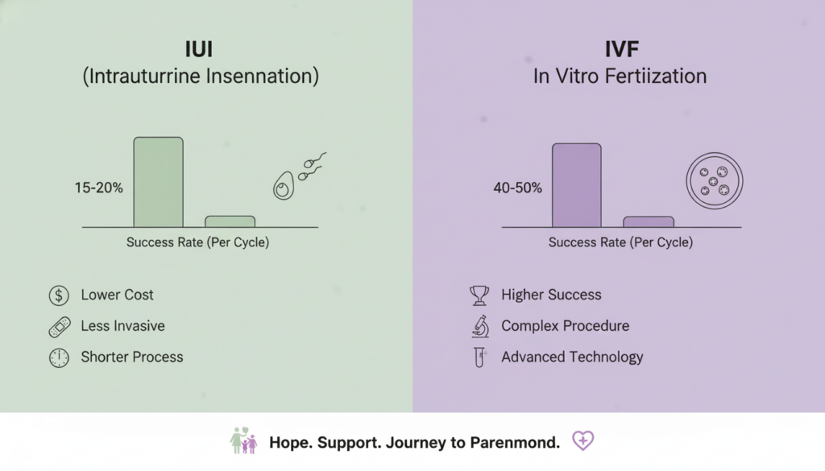Click the Hope. Support. Journey footer text
This screenshot has height=471, width=825.
click(414, 443)
